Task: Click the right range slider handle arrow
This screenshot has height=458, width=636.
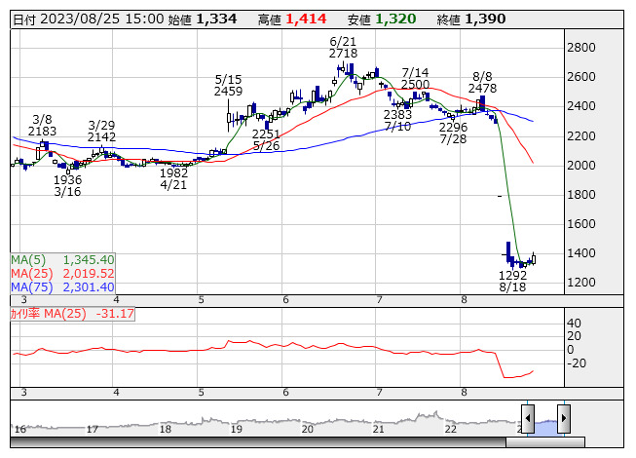Action: tap(564, 418)
